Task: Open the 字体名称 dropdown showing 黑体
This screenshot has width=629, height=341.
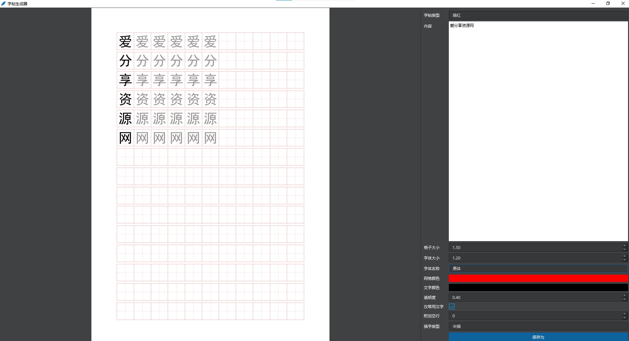Action: [538, 268]
